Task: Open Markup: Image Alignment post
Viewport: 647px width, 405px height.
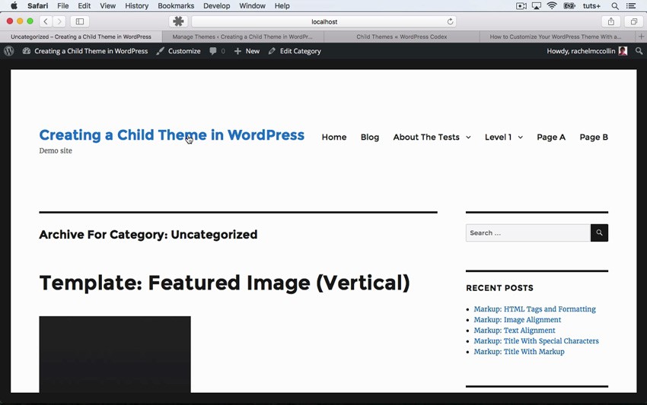Action: click(x=518, y=320)
